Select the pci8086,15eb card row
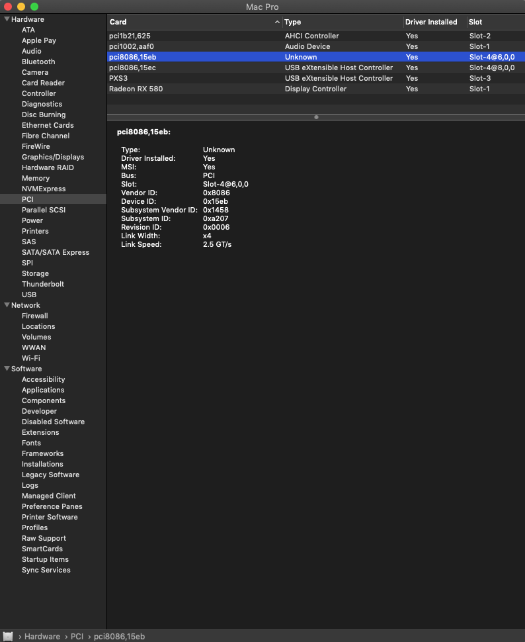Screen dimensions: 525x642 coord(316,57)
